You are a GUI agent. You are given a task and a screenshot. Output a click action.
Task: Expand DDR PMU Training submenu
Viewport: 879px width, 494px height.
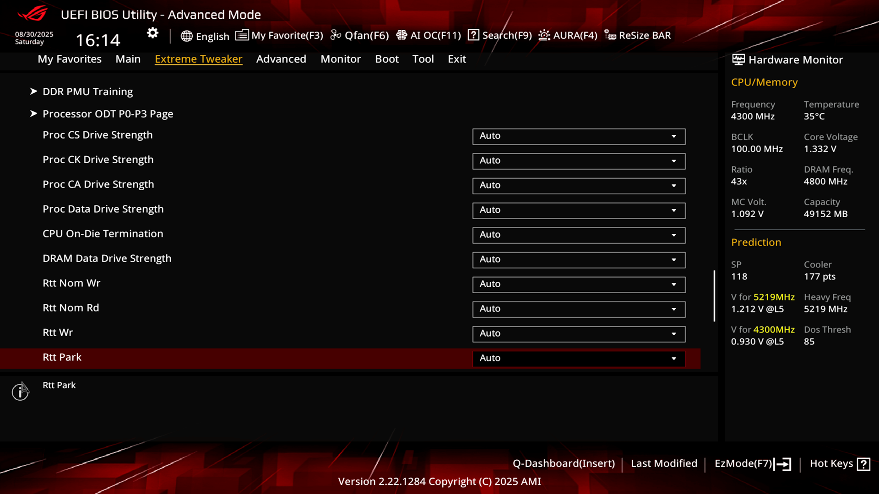(87, 91)
